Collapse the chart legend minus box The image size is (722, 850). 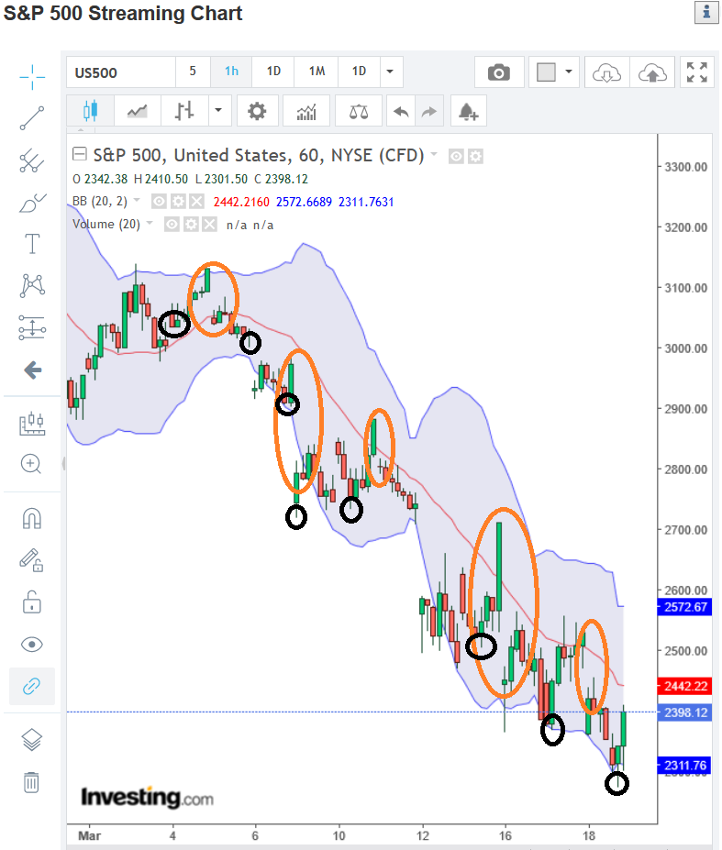[79, 154]
